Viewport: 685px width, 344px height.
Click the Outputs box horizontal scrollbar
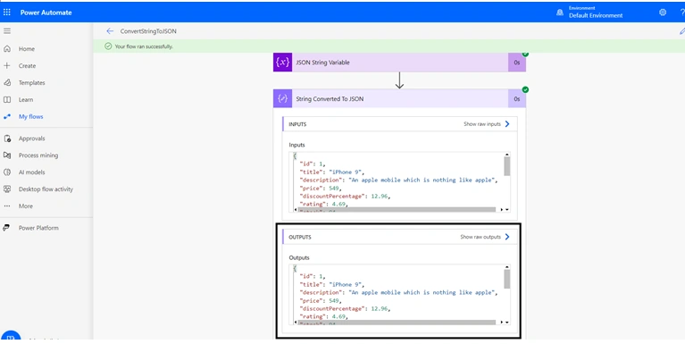pyautogui.click(x=397, y=323)
